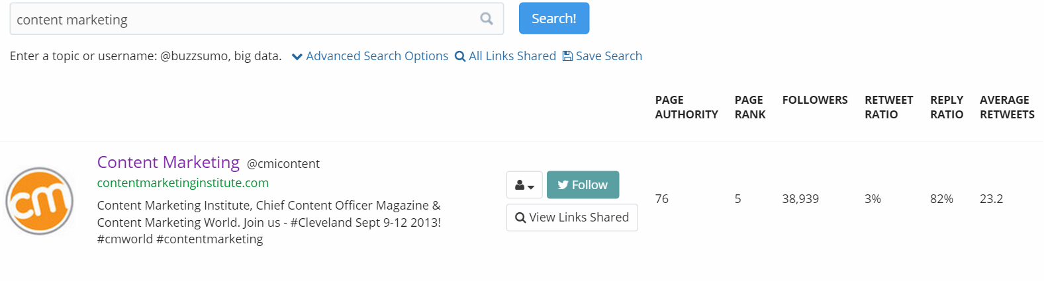Follow @cmicontent on Twitter
The height and width of the screenshot is (281, 1044).
pos(583,185)
